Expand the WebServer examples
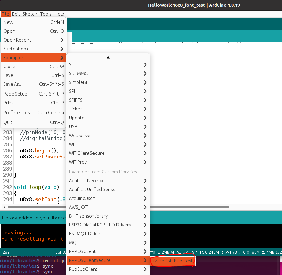The width and height of the screenshot is (282, 275). [108, 136]
